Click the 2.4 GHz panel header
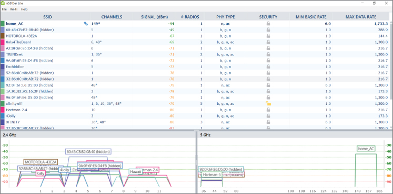The height and width of the screenshot is (194, 393). (98, 135)
